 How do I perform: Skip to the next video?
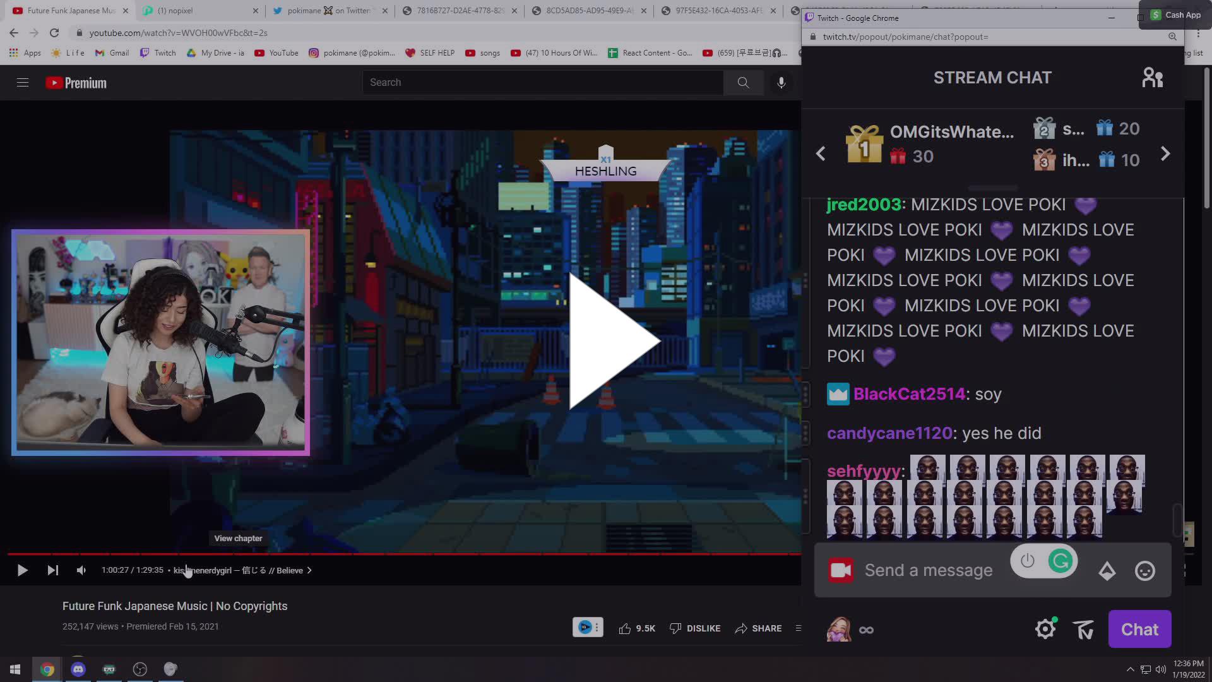[53, 570]
